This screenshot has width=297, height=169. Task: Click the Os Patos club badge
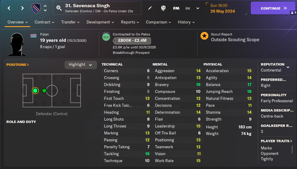pyautogui.click(x=36, y=8)
